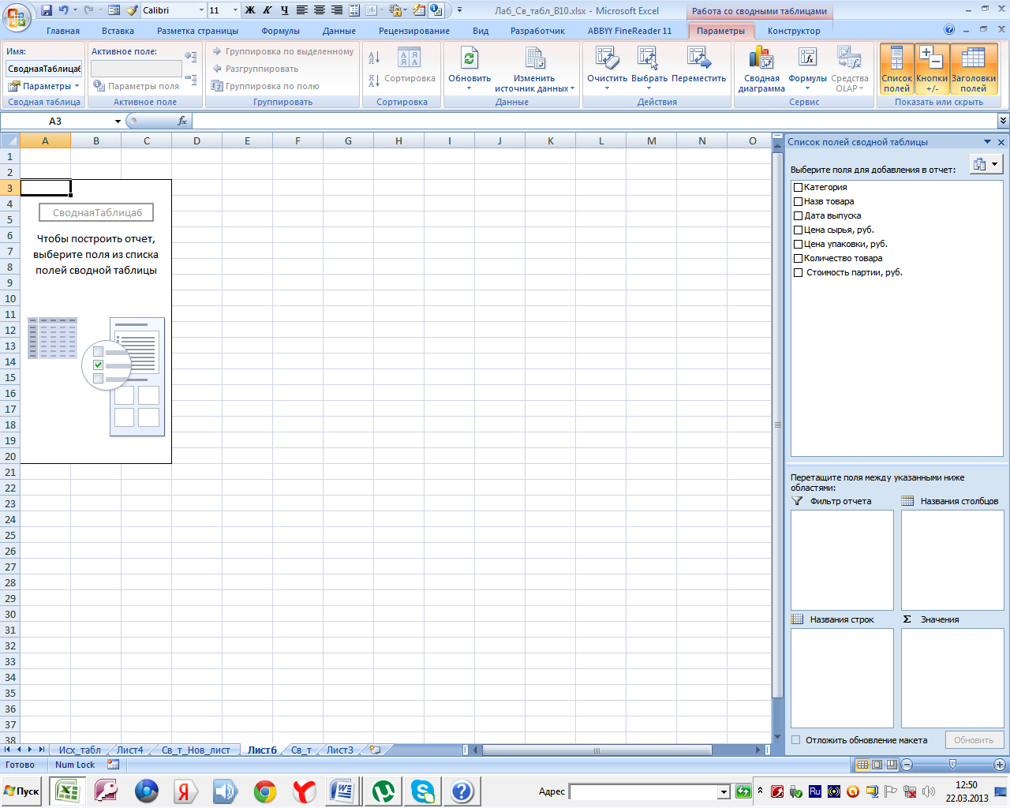Click the Пуск start button
The height and width of the screenshot is (808, 1010).
(21, 791)
